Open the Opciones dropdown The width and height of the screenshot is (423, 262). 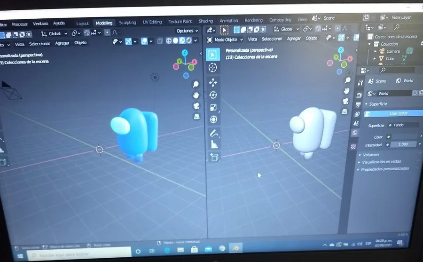188,31
